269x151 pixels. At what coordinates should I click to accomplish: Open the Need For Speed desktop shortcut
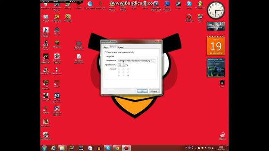[46, 58]
